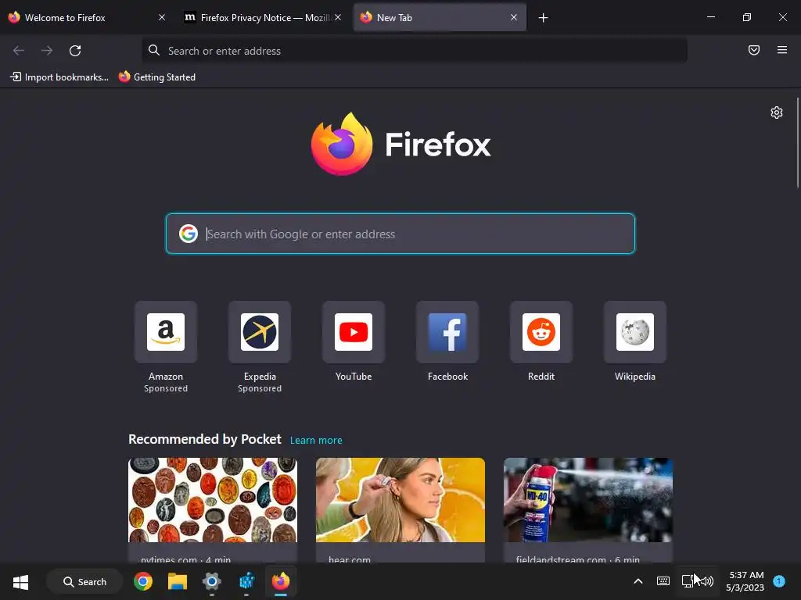The image size is (801, 600).
Task: Open the notification badge in tray
Action: click(779, 581)
